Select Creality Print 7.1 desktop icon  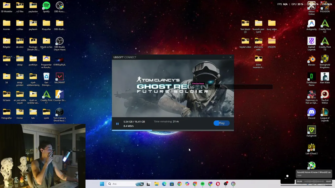point(46,97)
